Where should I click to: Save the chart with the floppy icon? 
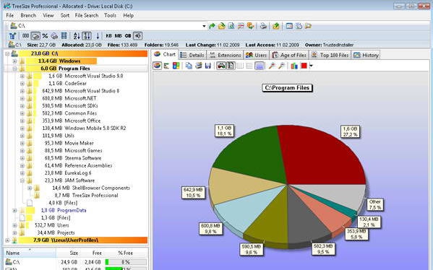[x=208, y=66]
